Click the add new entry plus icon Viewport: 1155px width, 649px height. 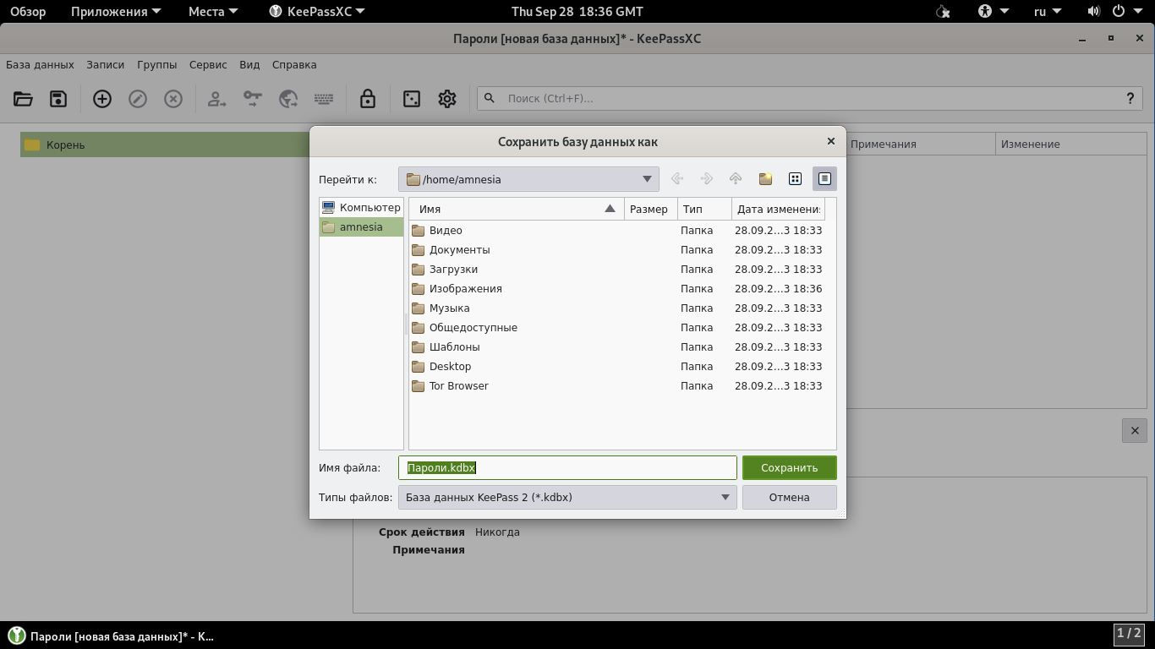point(102,99)
